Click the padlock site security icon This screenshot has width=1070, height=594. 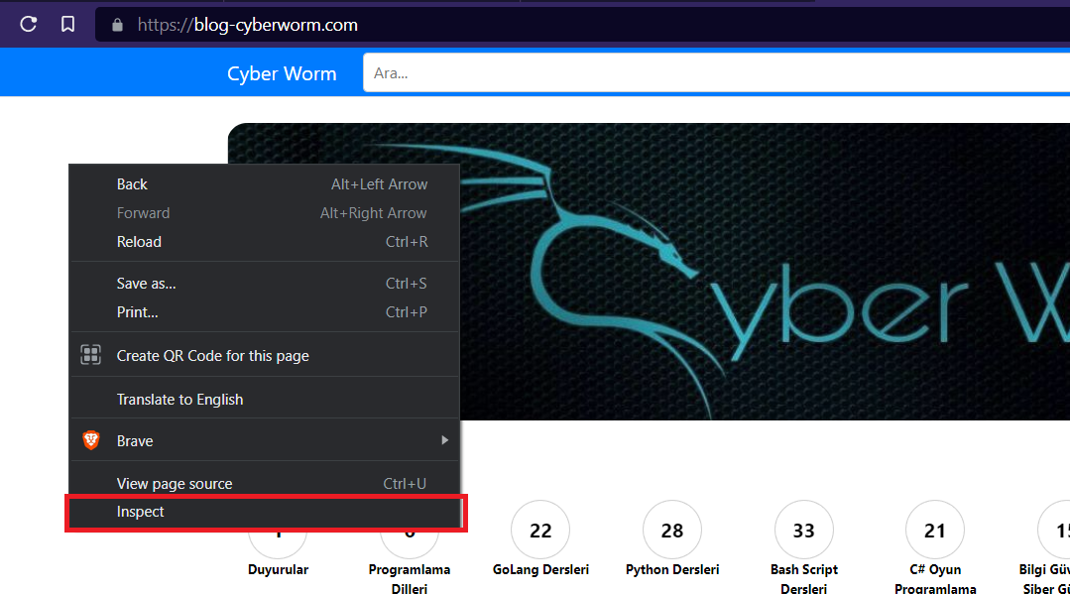click(118, 25)
